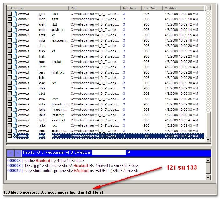Click file icon of row modified 10:09:30 AM
Screen dimensions: 220x199
point(15,83)
